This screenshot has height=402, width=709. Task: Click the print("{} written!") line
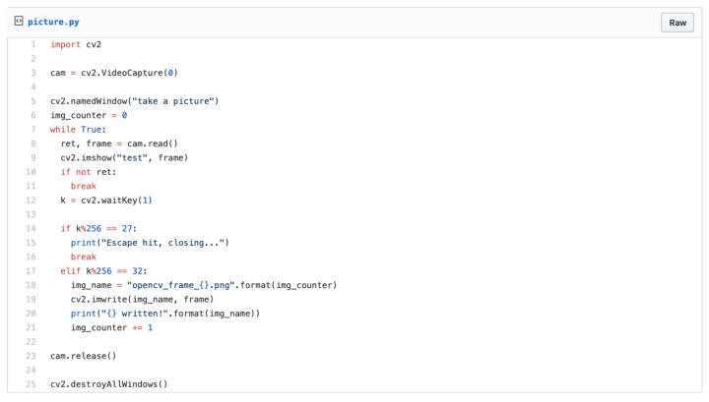pyautogui.click(x=165, y=314)
